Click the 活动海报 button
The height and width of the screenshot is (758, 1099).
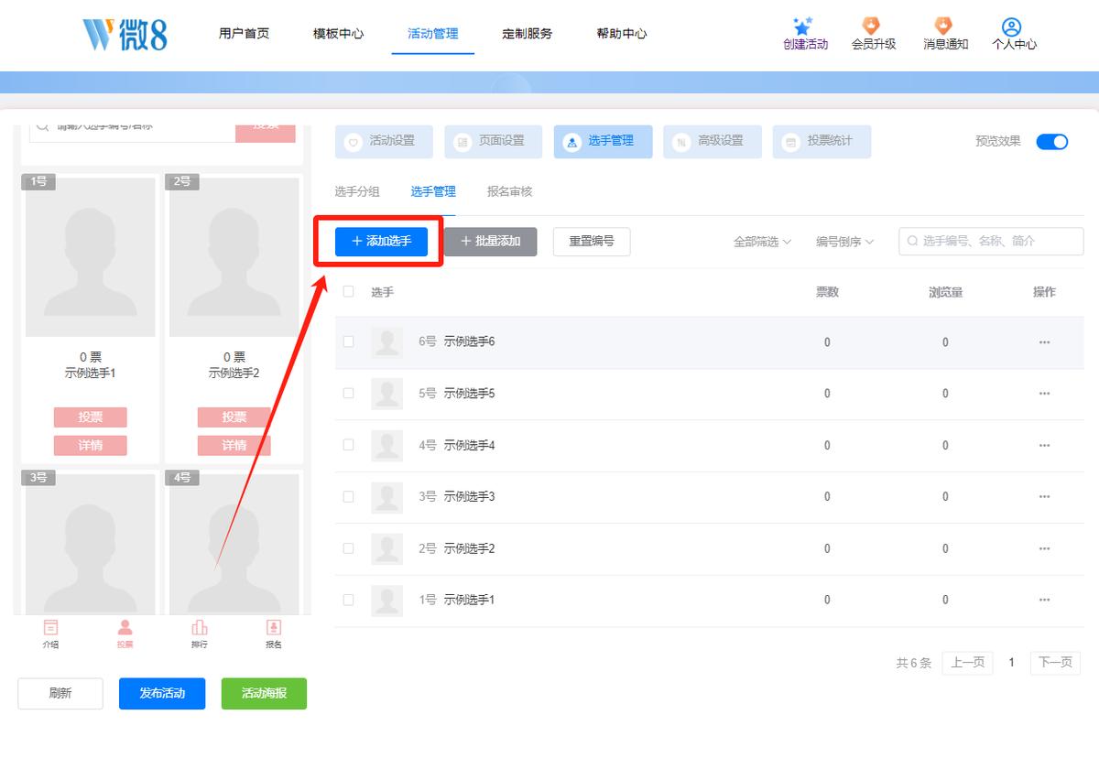click(264, 693)
